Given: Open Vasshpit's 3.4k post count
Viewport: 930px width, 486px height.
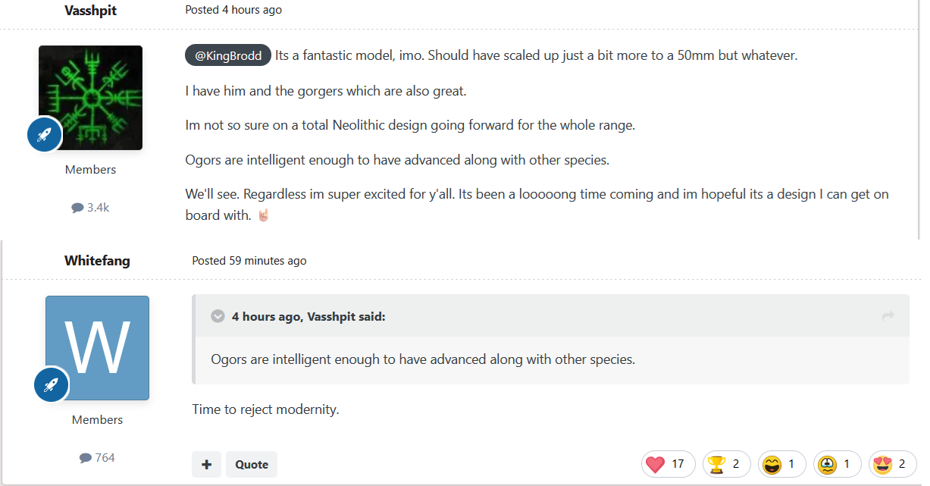Looking at the screenshot, I should coord(90,207).
